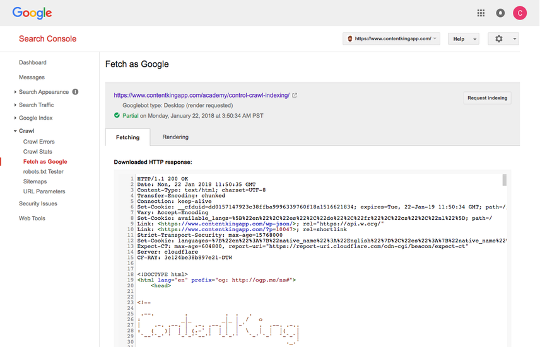
Task: Collapse the Crawl section arrow
Action: tap(15, 131)
